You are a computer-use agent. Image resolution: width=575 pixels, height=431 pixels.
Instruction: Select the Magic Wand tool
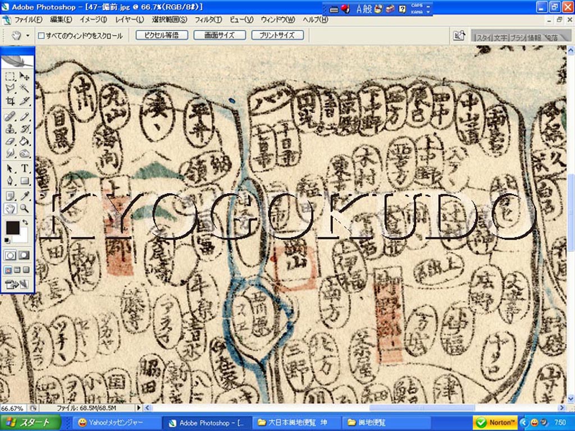(x=24, y=88)
